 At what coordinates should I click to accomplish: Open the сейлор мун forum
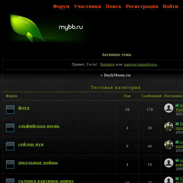click(31, 144)
